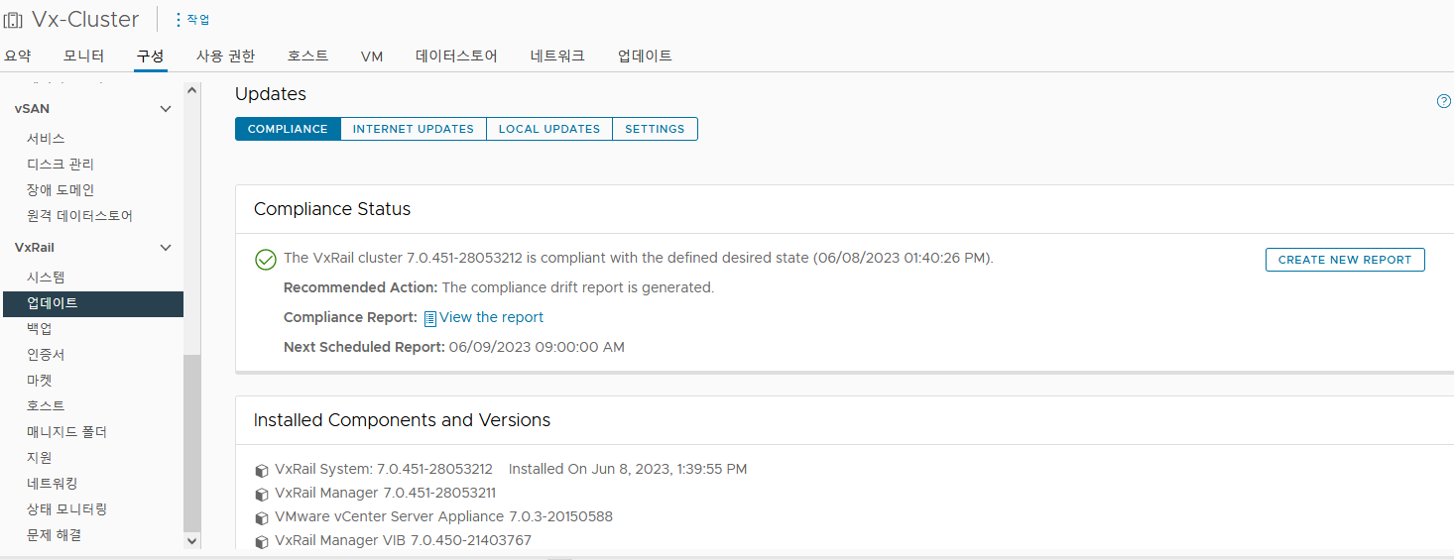Open the 사용 권한 tab

(225, 56)
